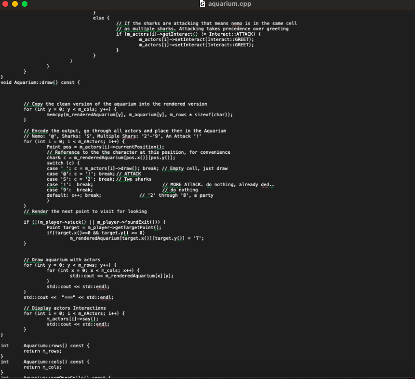Click the red close traffic light button
The height and width of the screenshot is (379, 415).
6,4
